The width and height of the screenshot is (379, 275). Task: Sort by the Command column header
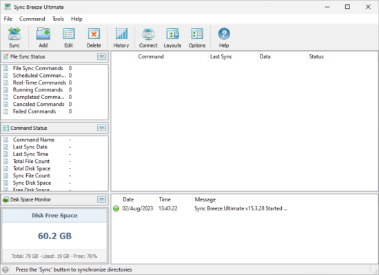pos(172,56)
